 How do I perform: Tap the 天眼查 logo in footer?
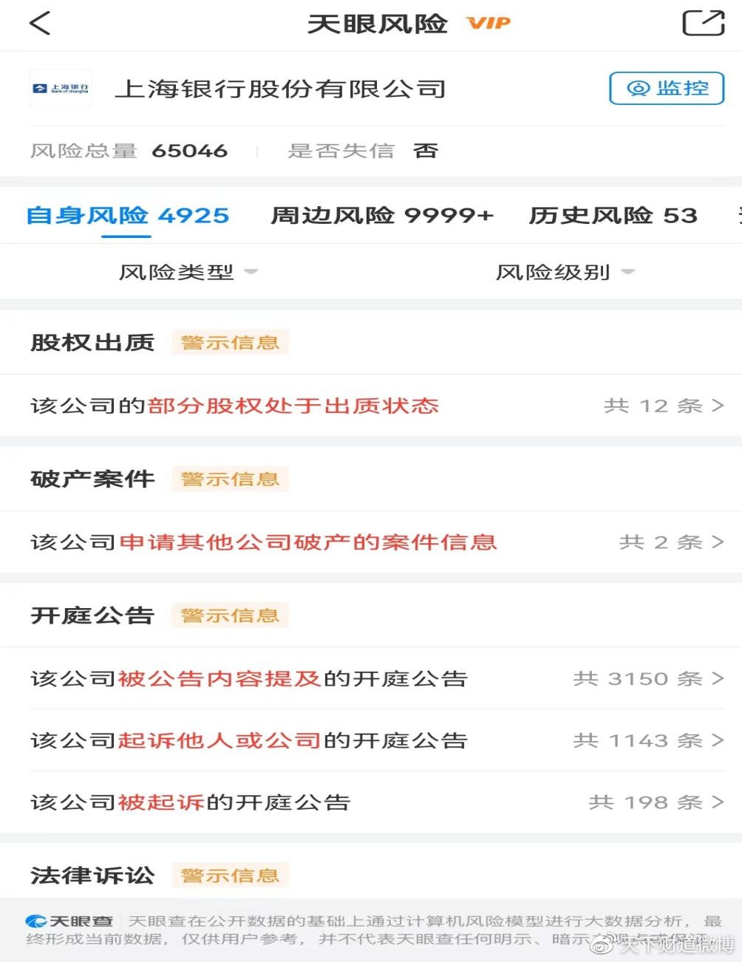click(x=69, y=921)
